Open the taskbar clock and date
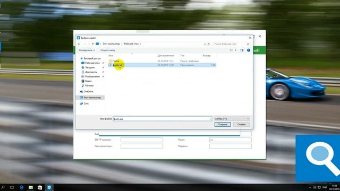340x191 pixels. tap(334, 187)
